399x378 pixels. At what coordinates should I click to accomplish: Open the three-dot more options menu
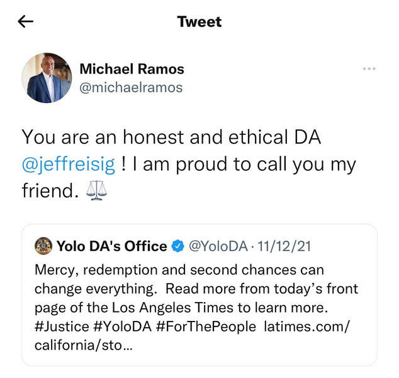(369, 69)
